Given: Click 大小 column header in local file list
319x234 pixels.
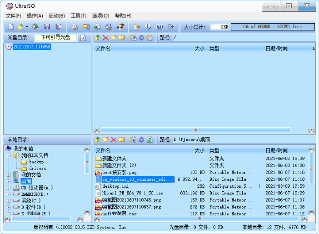Looking at the screenshot, I should click(199, 150).
